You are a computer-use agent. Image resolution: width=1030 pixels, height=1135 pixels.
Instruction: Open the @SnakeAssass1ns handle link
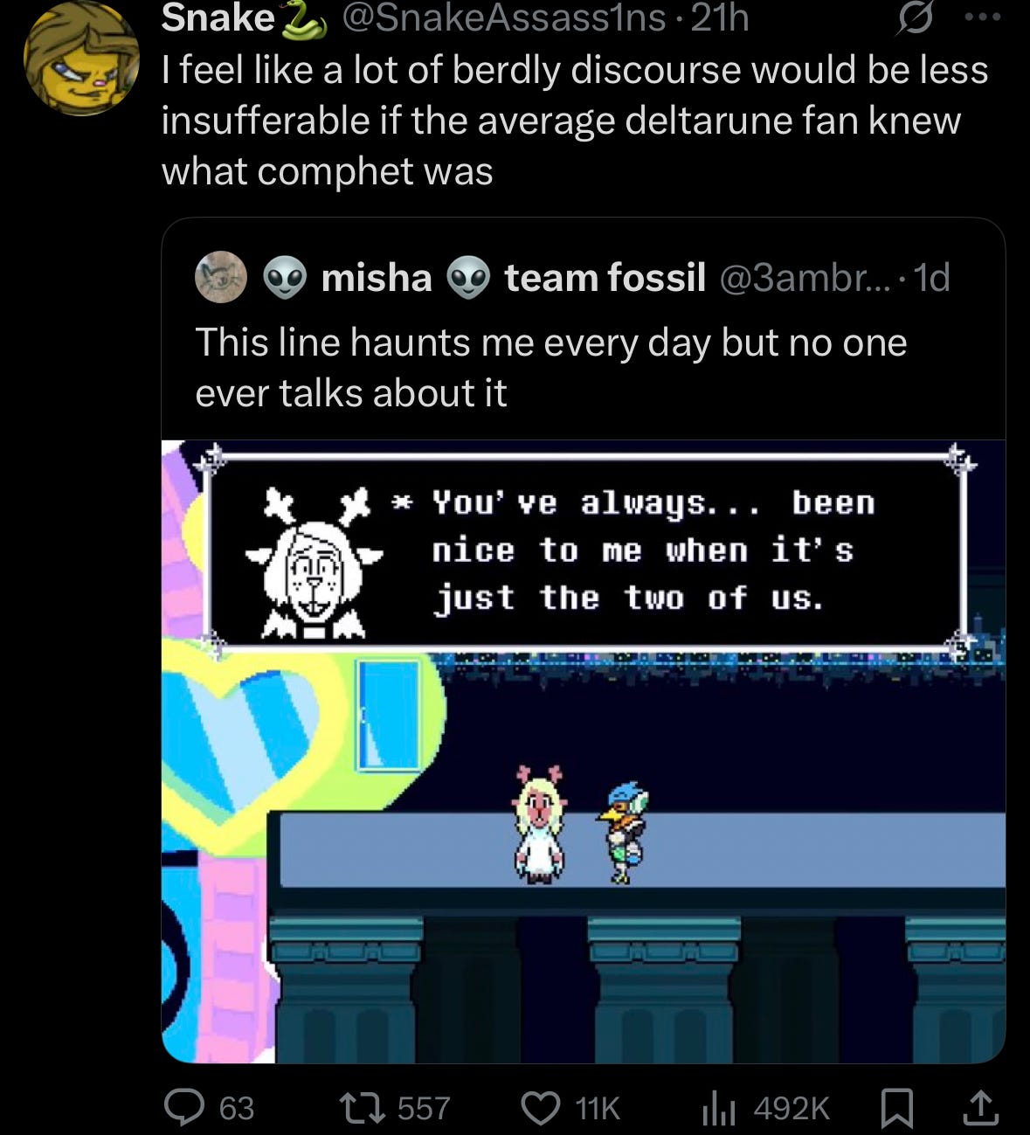point(504,17)
